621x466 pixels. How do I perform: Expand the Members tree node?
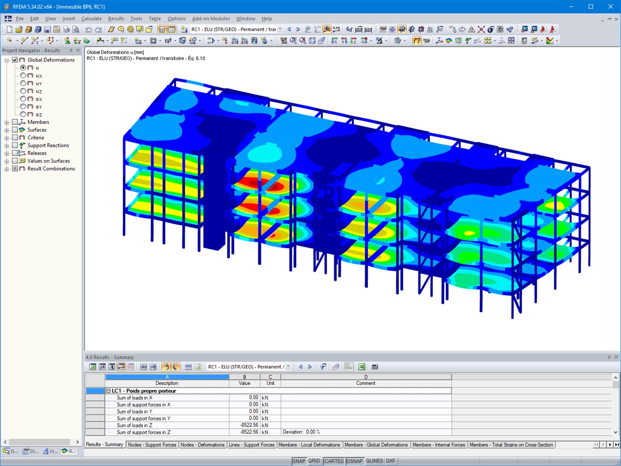click(x=7, y=122)
